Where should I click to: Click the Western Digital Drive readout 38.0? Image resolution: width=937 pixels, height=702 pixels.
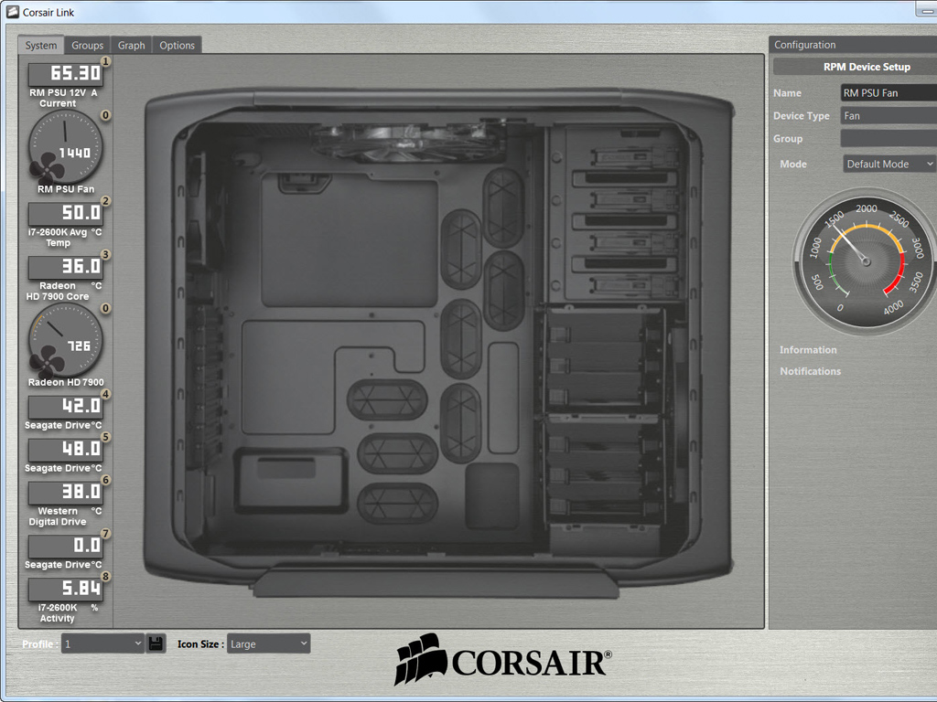[x=65, y=493]
